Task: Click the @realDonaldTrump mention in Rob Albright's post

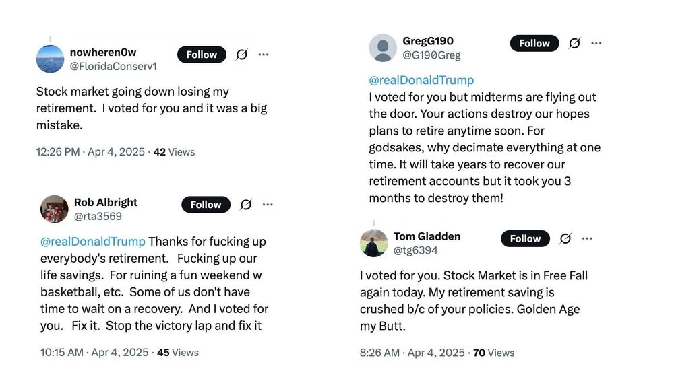Action: coord(93,241)
